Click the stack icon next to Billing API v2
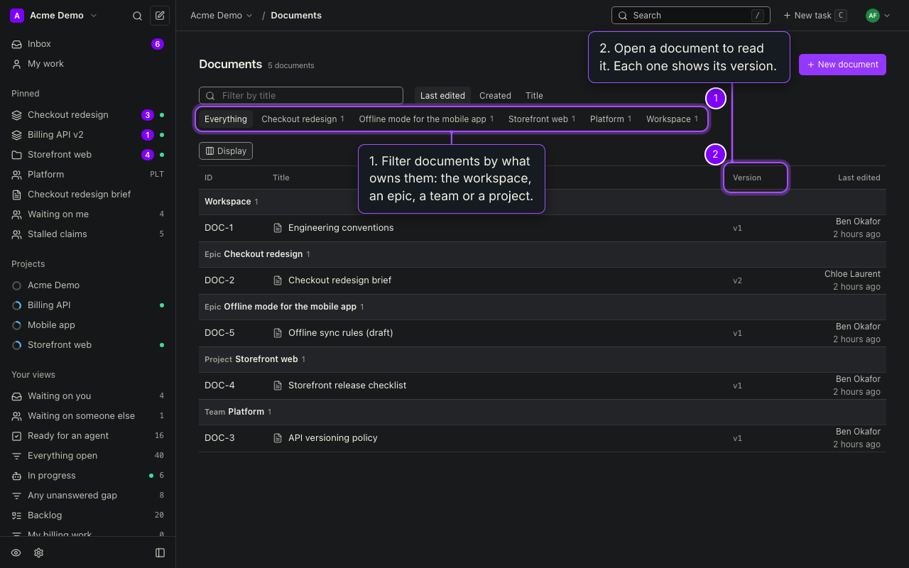Image resolution: width=909 pixels, height=568 pixels. tap(16, 135)
